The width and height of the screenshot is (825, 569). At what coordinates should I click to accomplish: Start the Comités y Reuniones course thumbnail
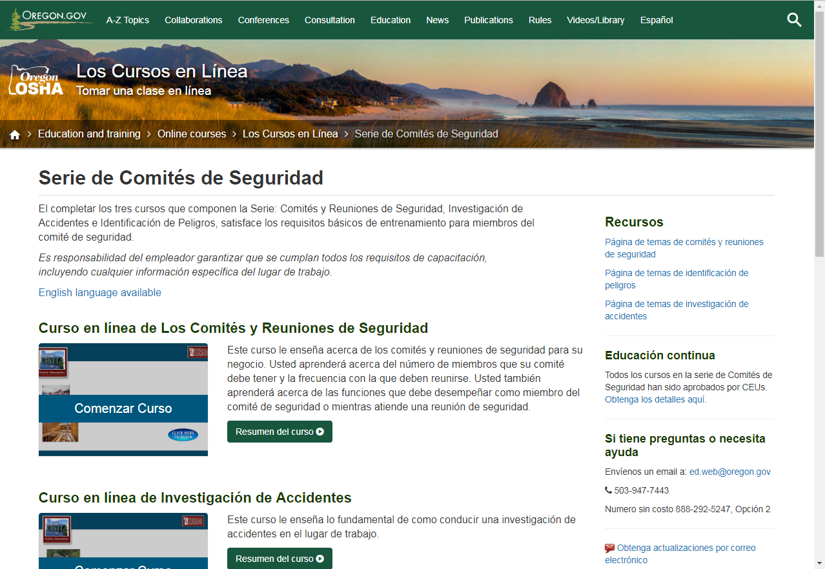point(123,399)
